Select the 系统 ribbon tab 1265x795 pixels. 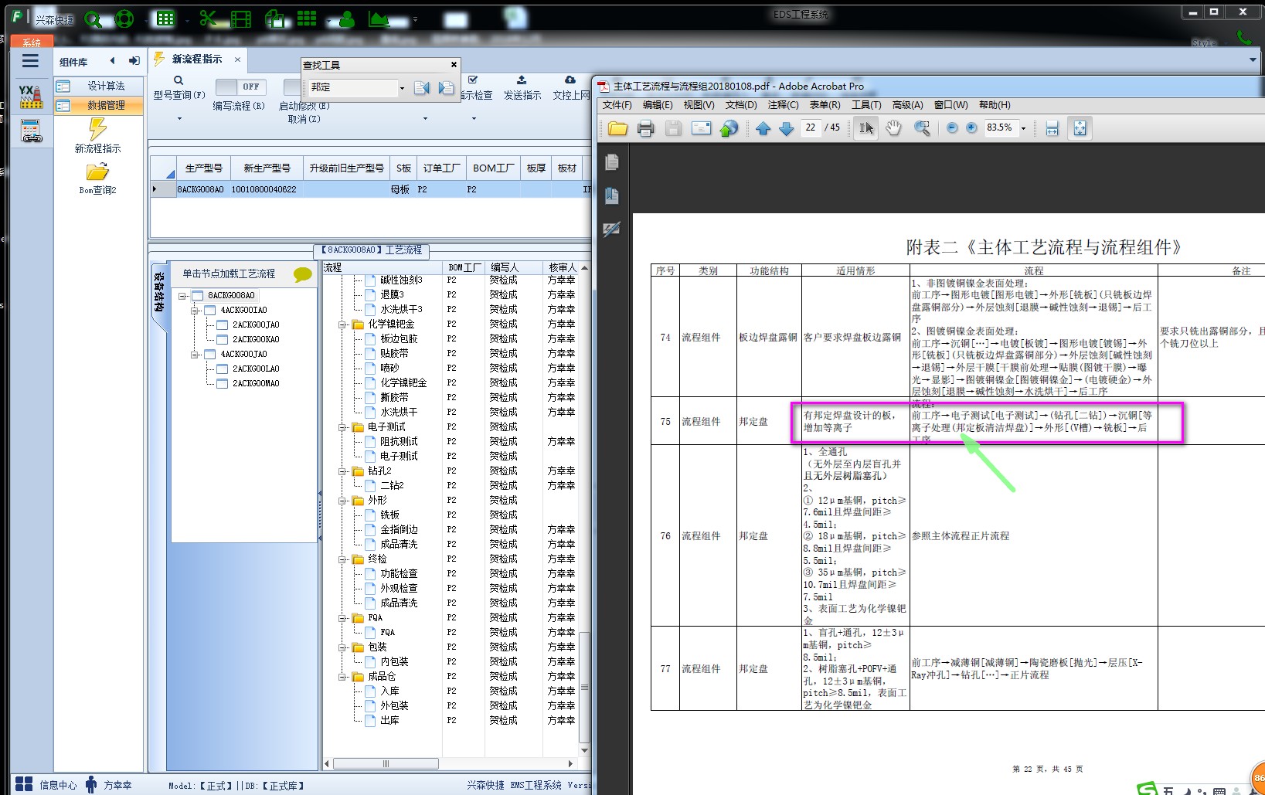pyautogui.click(x=32, y=42)
